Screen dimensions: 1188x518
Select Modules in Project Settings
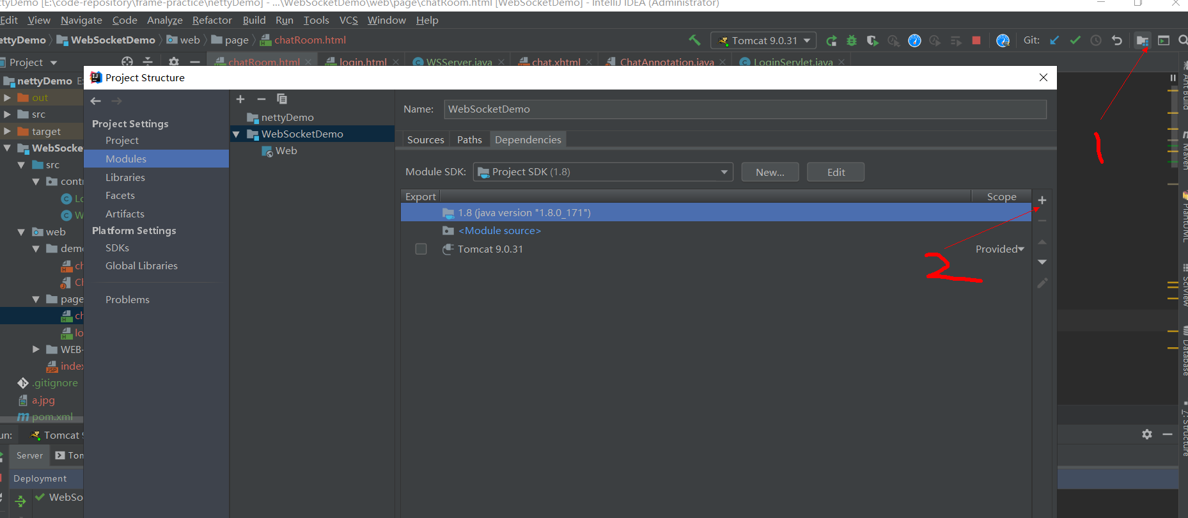pos(157,159)
